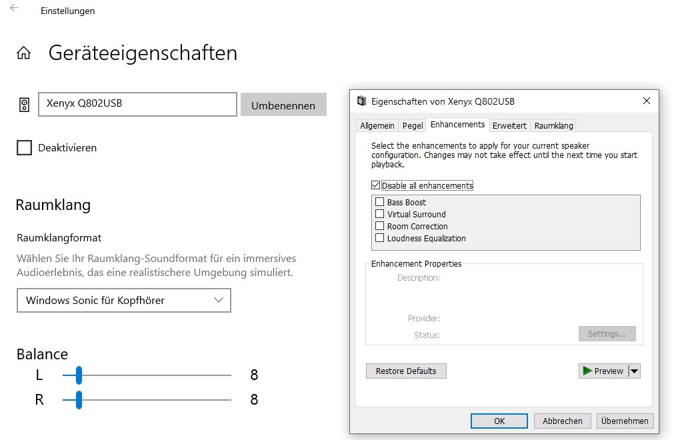Enable the Room Correction checkbox
Viewport: 674px width, 440px height.
379,225
